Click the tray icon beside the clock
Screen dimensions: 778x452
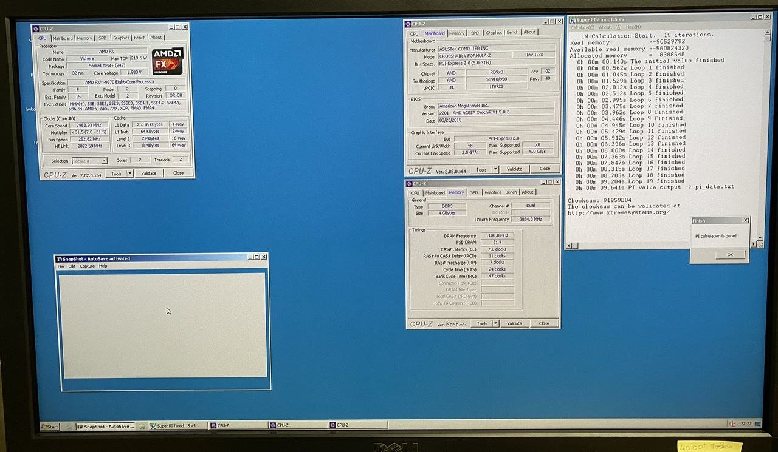point(733,423)
